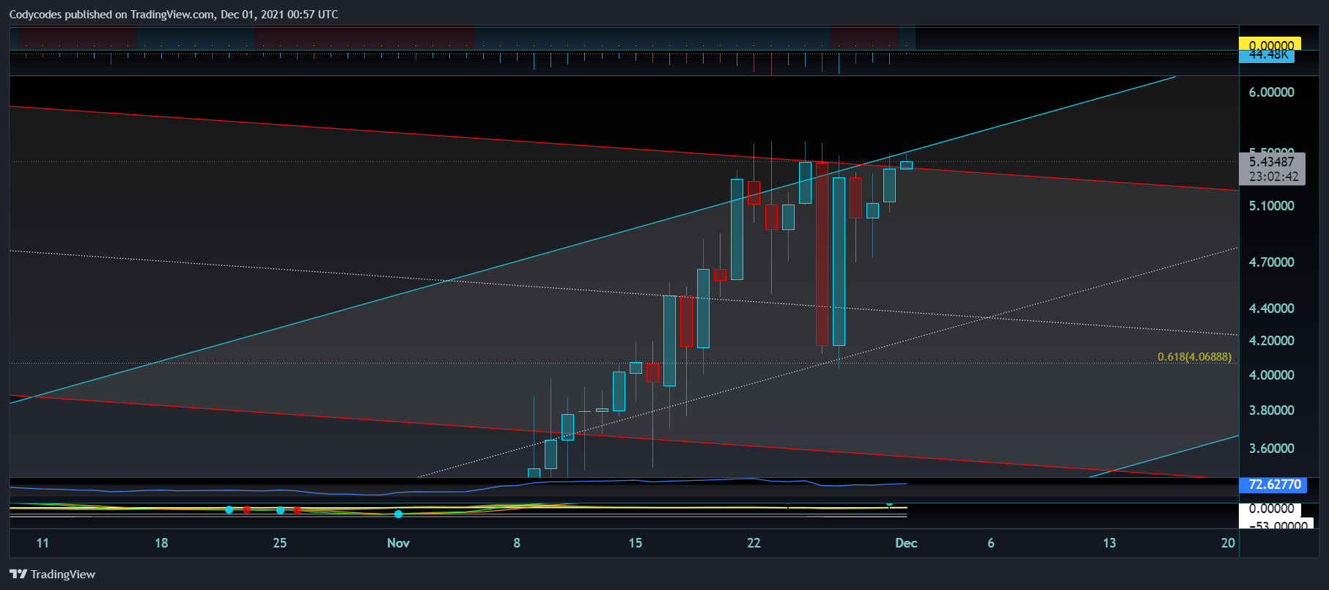Image resolution: width=1329 pixels, height=590 pixels.
Task: Click the 5.10000 price axis label
Action: [x=1271, y=206]
